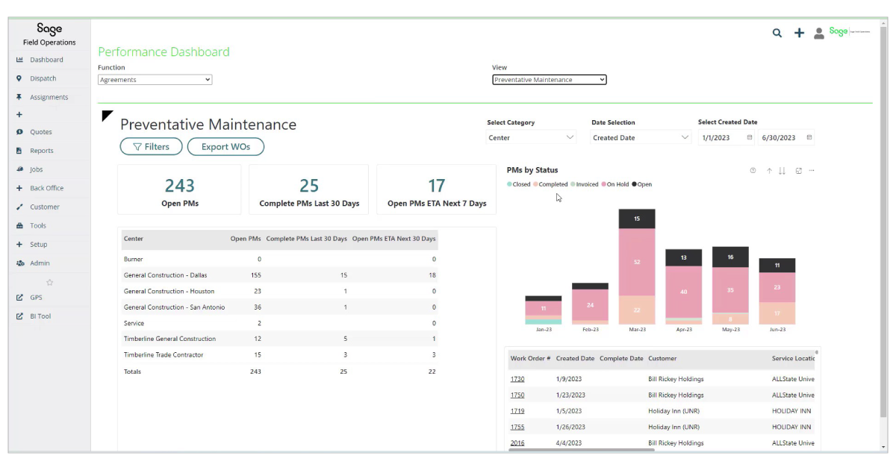Select Timberline Trade Contractor row

point(280,355)
